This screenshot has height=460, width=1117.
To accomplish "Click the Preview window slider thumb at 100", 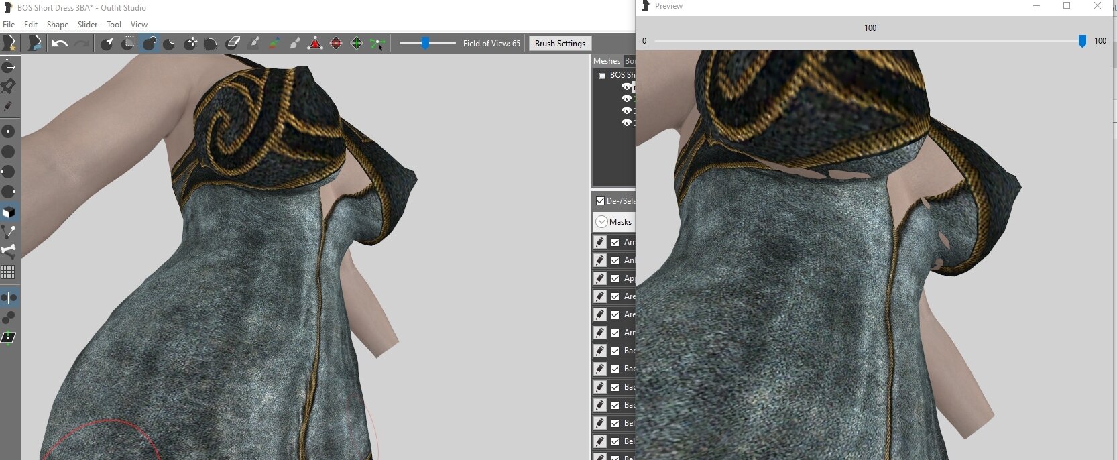I will 1082,42.
